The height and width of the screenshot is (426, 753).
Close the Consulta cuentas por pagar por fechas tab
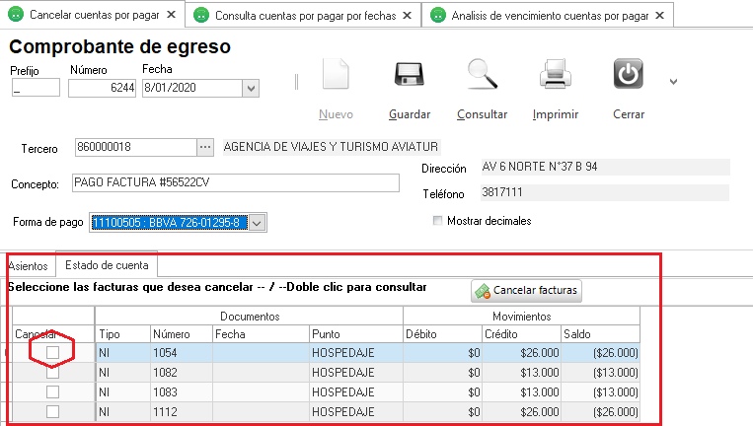pos(407,16)
